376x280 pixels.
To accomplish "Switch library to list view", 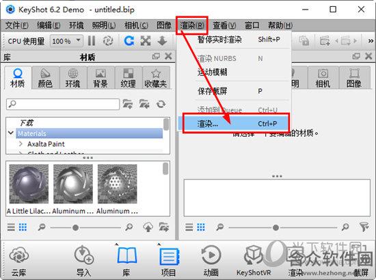I will [x=11, y=227].
